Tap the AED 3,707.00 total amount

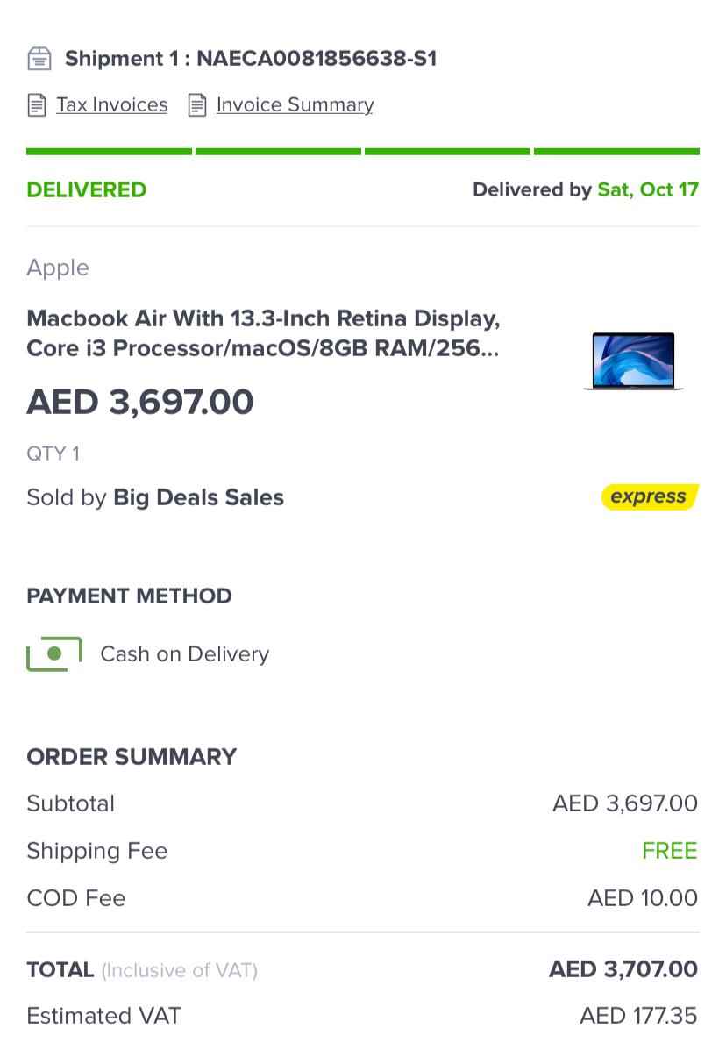pyautogui.click(x=623, y=969)
